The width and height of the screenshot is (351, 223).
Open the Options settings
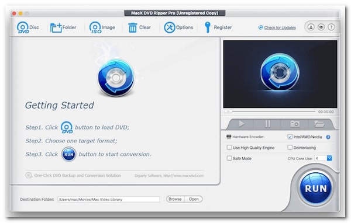pos(178,27)
